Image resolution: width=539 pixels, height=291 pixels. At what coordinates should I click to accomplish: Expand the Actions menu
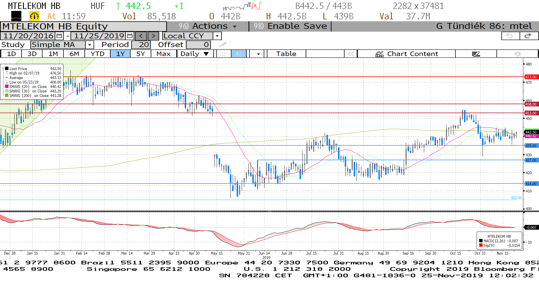point(208,26)
